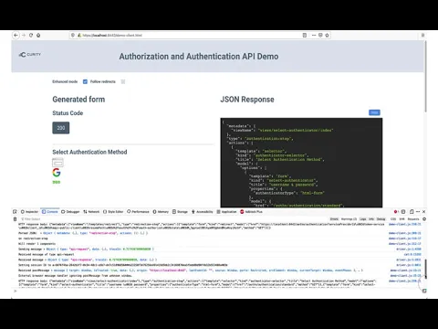Click the page vertical scrollbar

coord(425,76)
